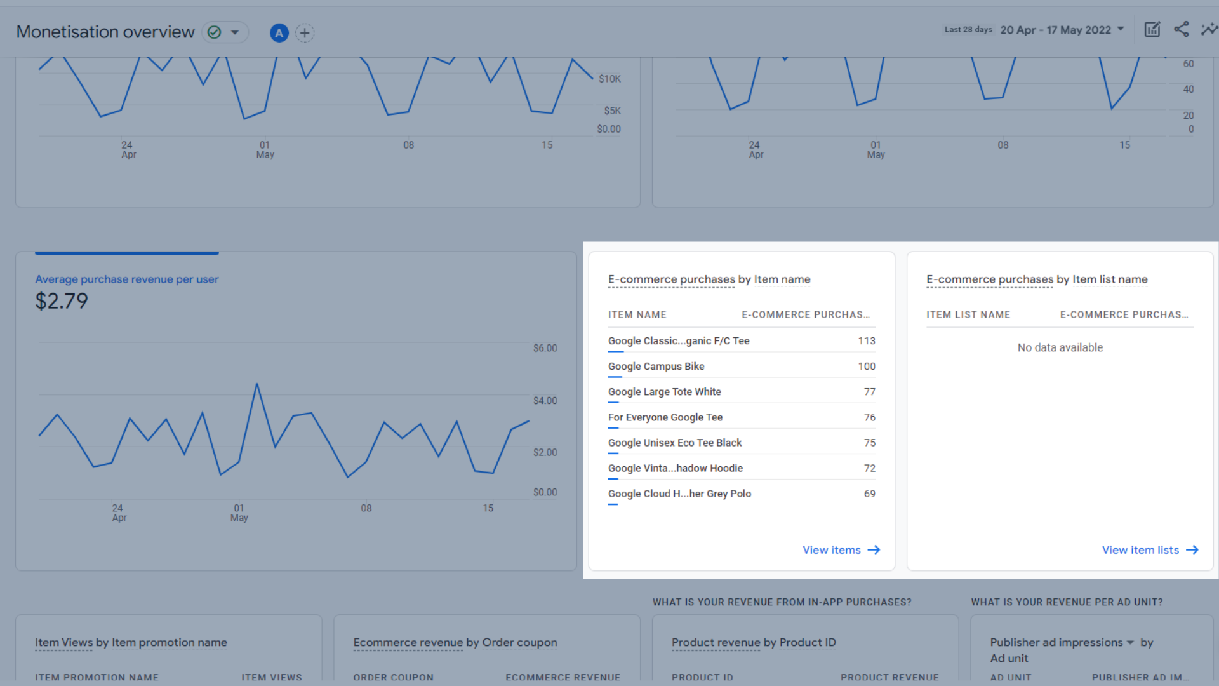Click the user account A icon
Viewport: 1219px width, 686px height.
pos(279,32)
